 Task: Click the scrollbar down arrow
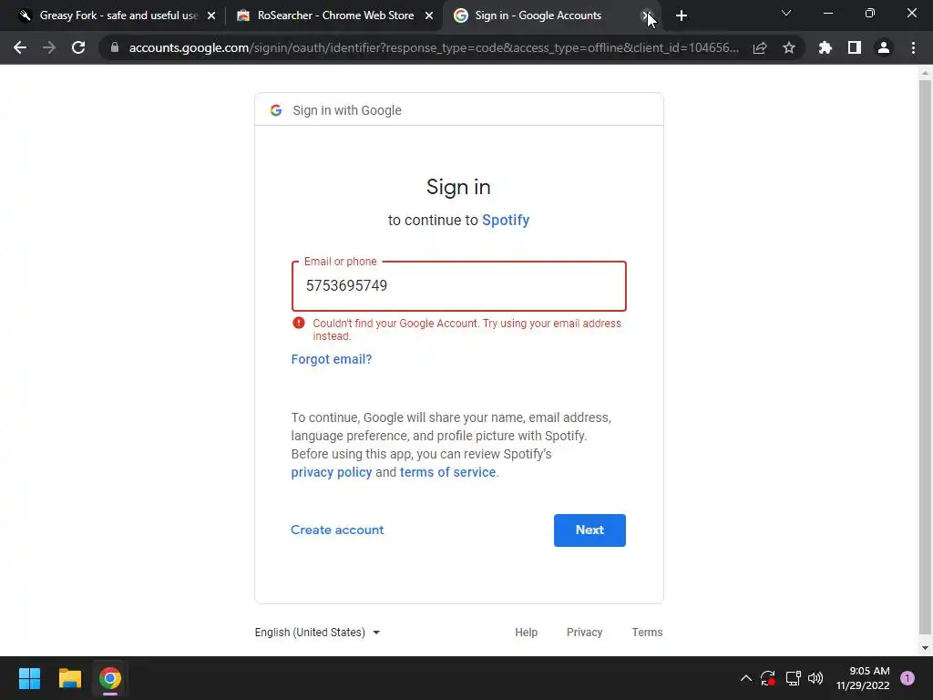925,648
